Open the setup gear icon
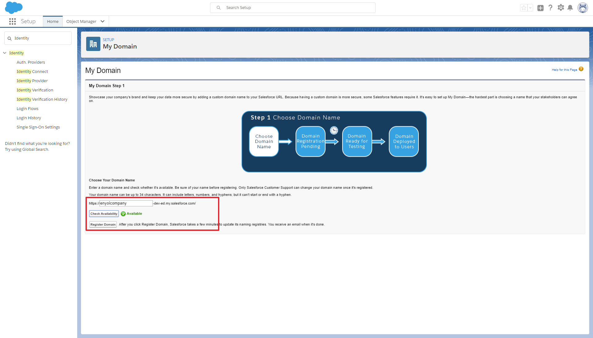 coord(561,8)
